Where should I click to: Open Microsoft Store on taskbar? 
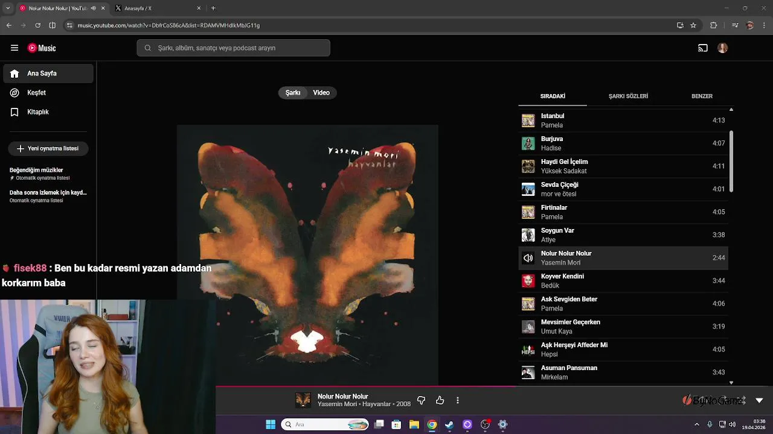coord(396,424)
